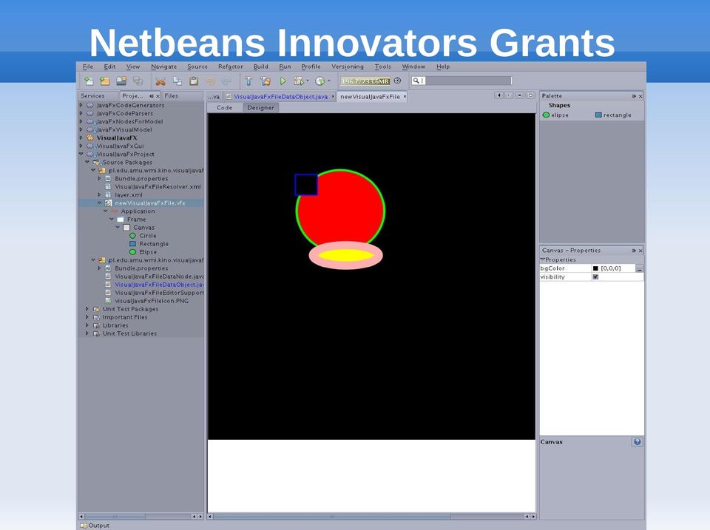Viewport: 710px width, 530px height.
Task: Select the rectangle shape in Palette
Action: pyautogui.click(x=613, y=115)
